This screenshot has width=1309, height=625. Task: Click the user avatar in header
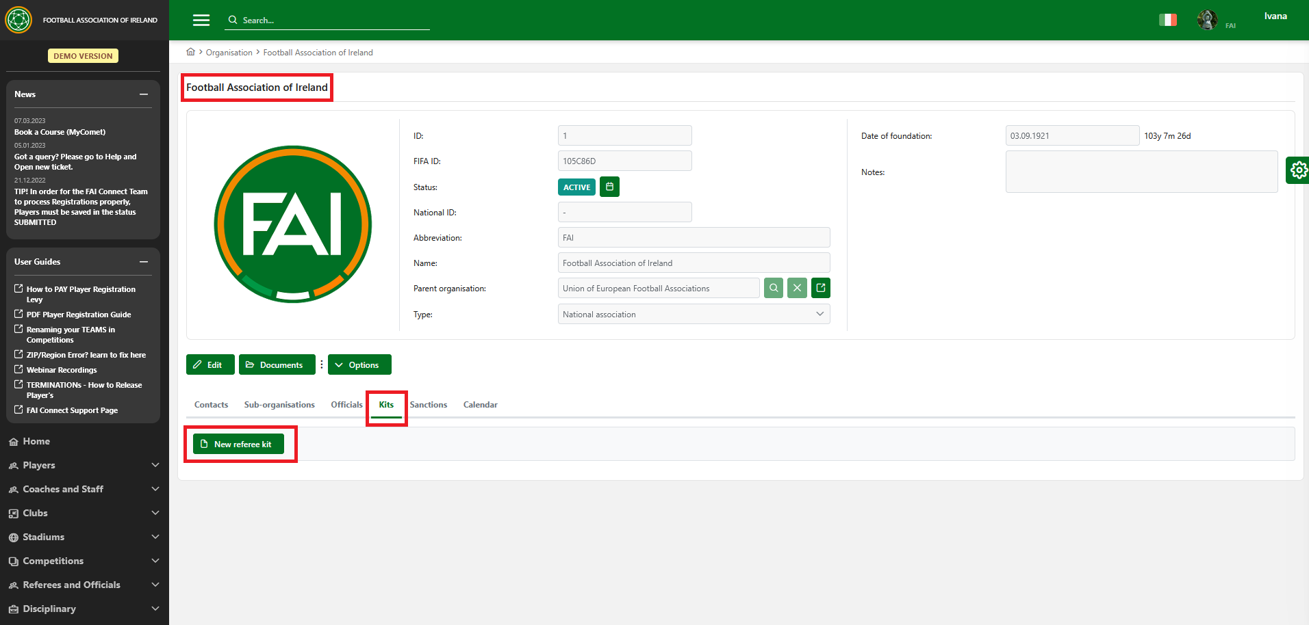coord(1207,20)
